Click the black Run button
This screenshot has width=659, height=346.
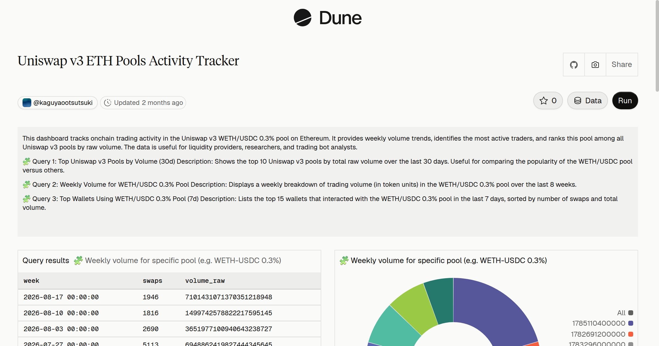625,101
